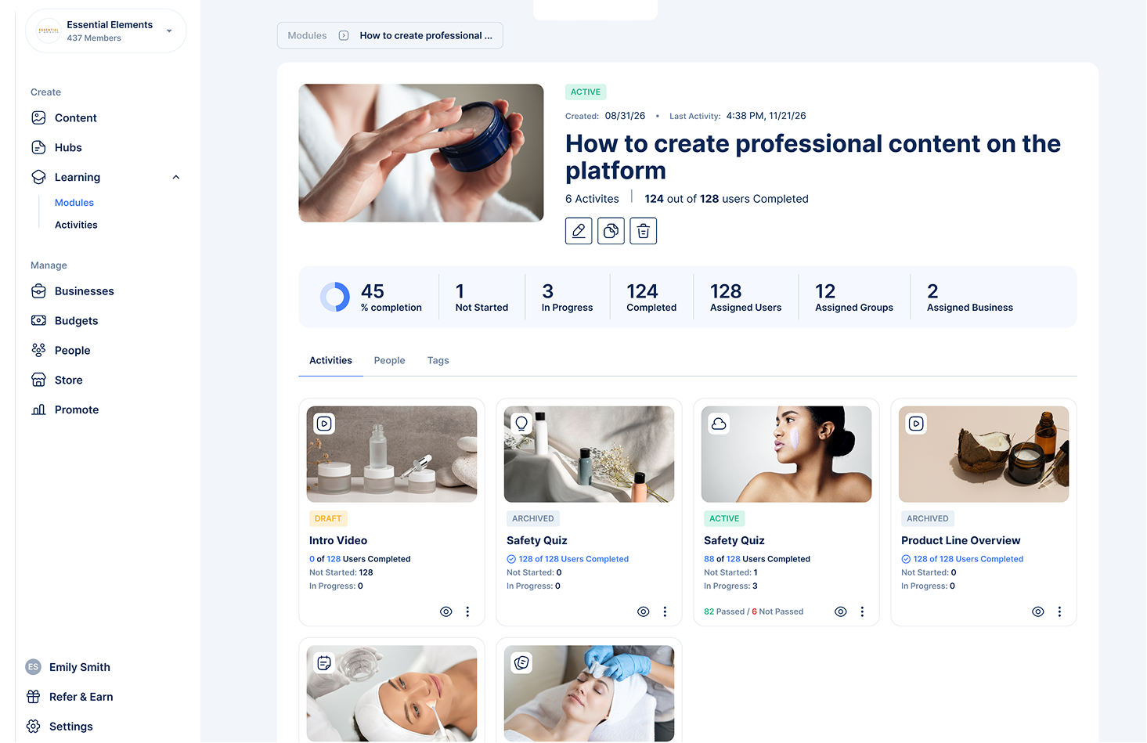
Task: Click 'How to create professional ...' breadcrumb
Action: [x=426, y=35]
